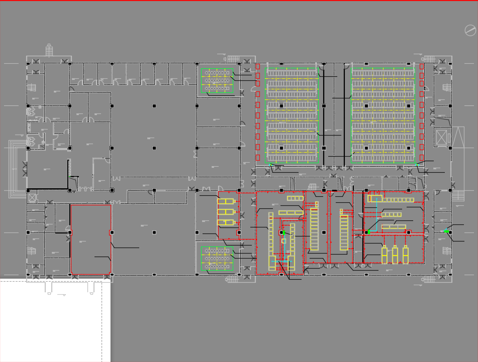Click the white paper layout area
The width and height of the screenshot is (478, 362).
click(x=55, y=320)
